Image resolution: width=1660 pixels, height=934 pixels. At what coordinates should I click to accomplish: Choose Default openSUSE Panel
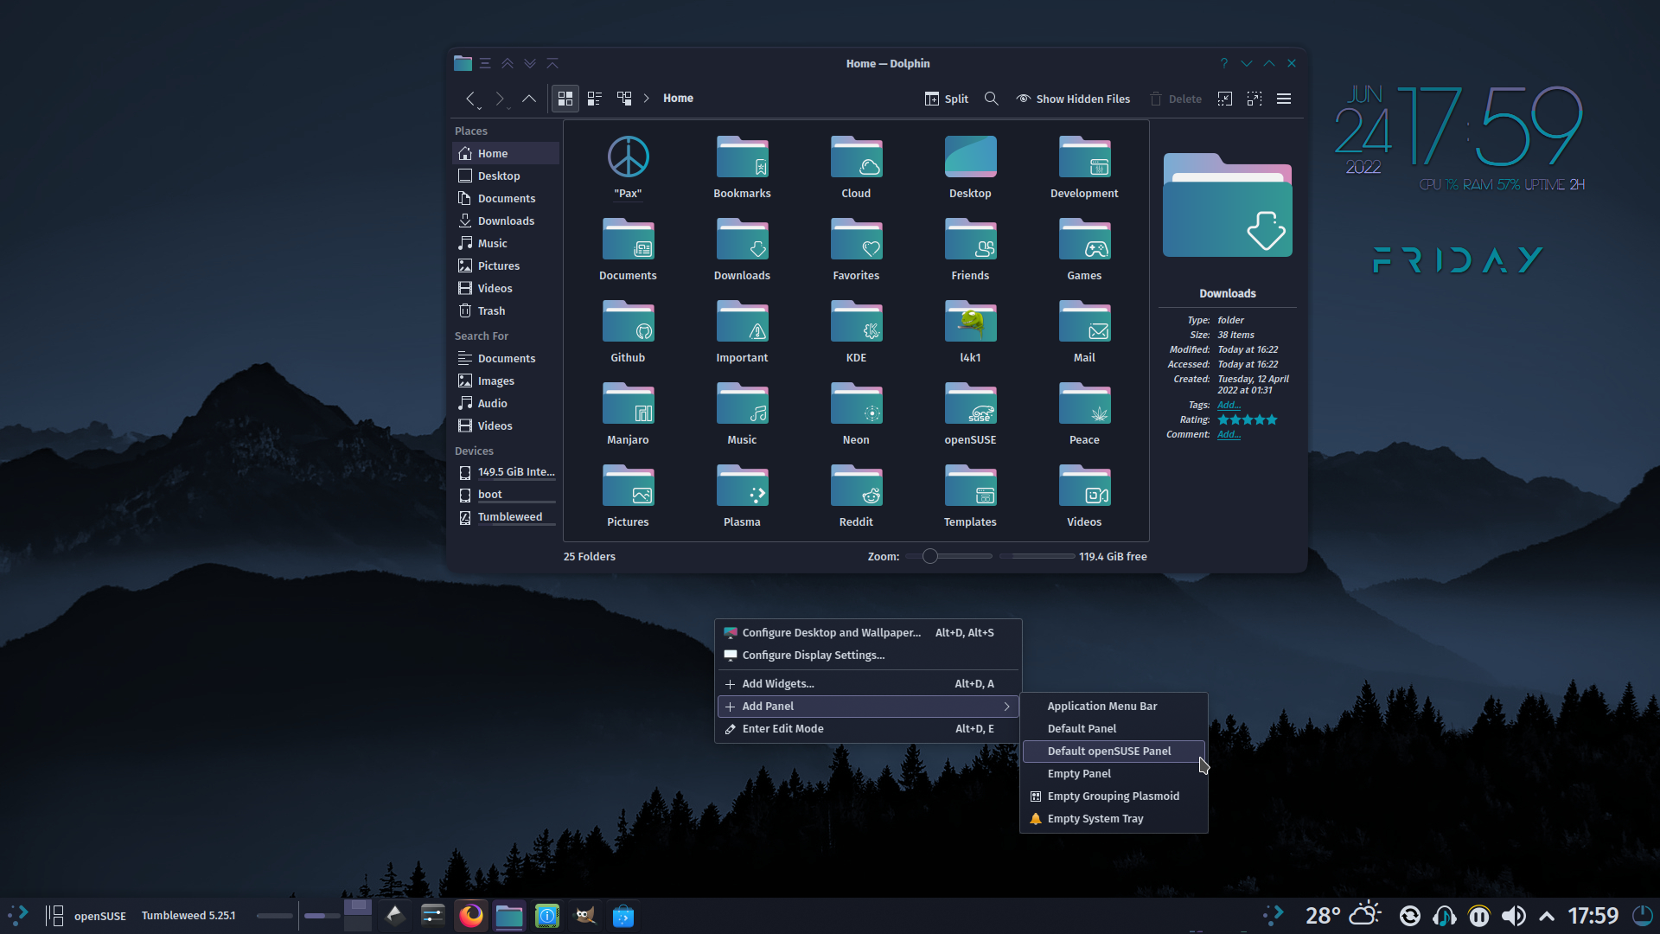1114,752
